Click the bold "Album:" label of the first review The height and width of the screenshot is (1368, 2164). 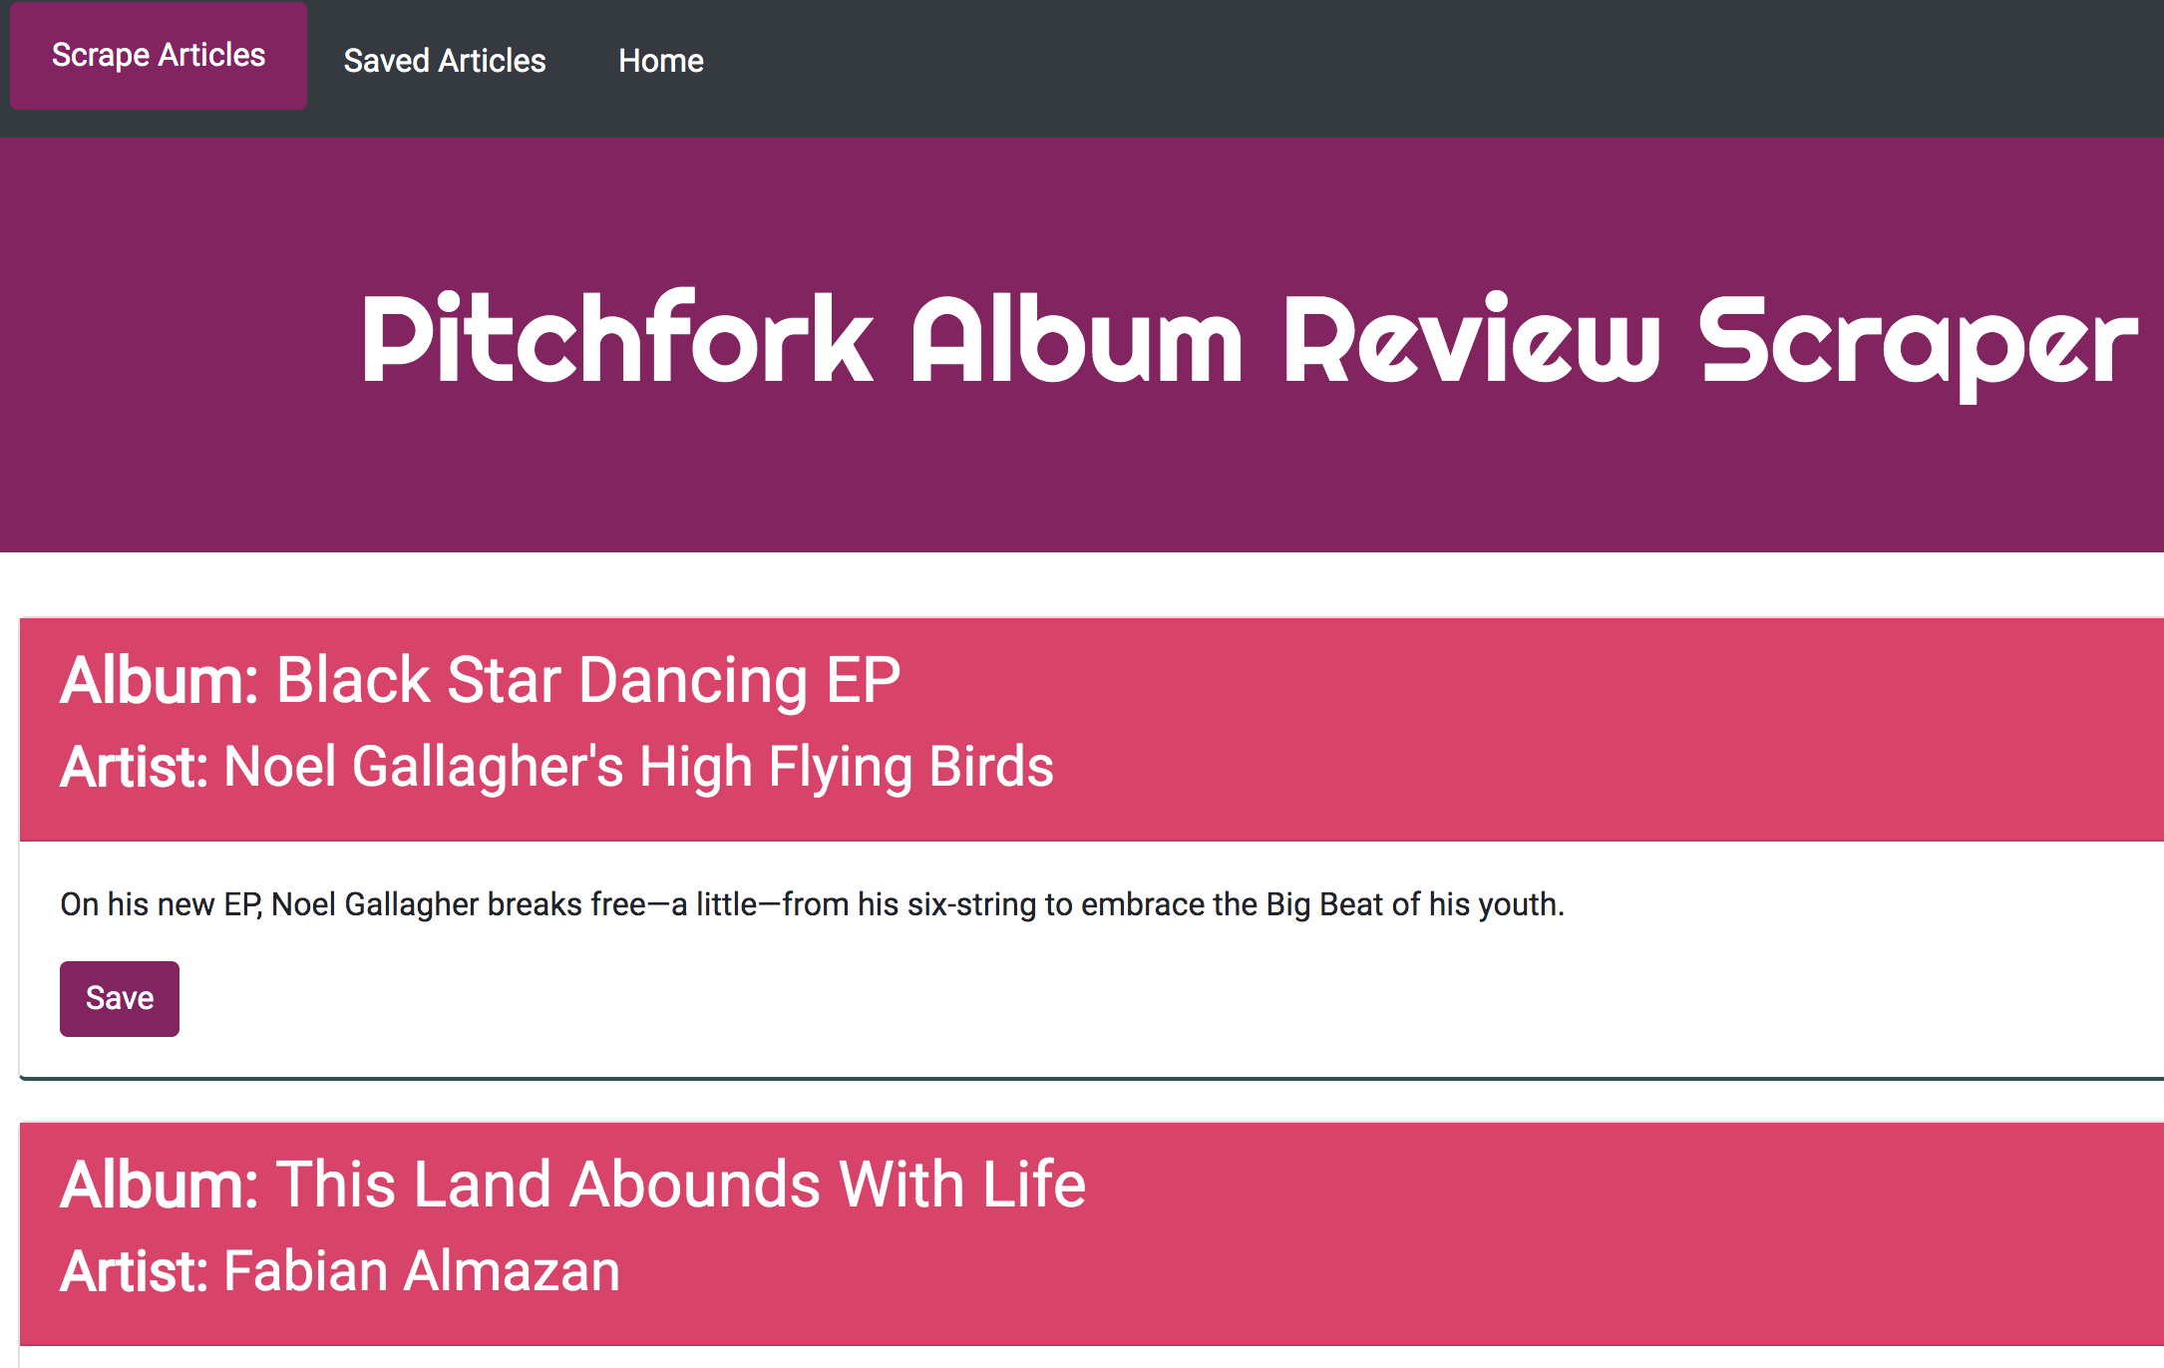(160, 681)
